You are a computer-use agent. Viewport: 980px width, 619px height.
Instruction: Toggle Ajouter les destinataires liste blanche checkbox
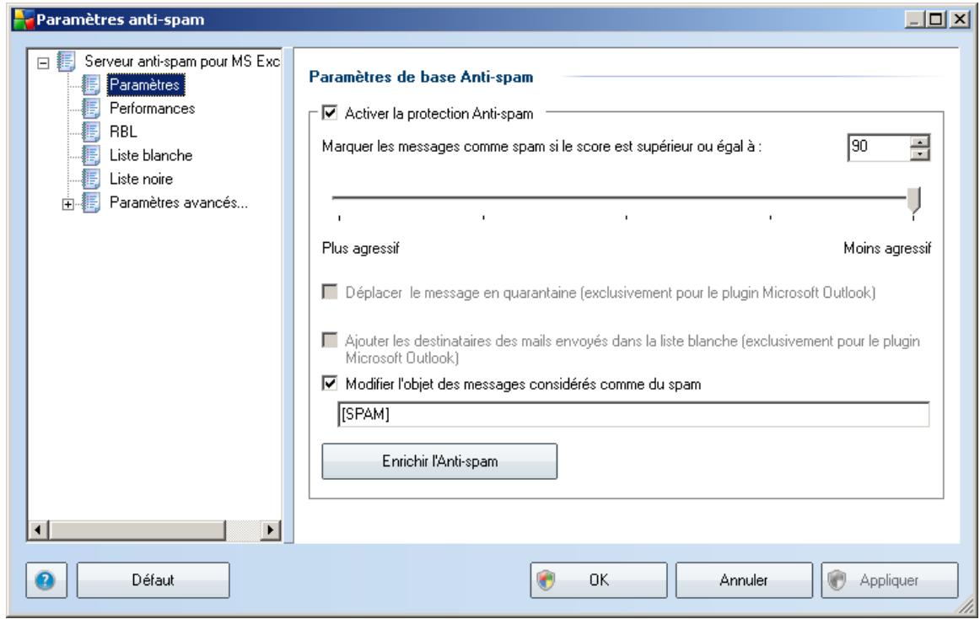pyautogui.click(x=330, y=340)
